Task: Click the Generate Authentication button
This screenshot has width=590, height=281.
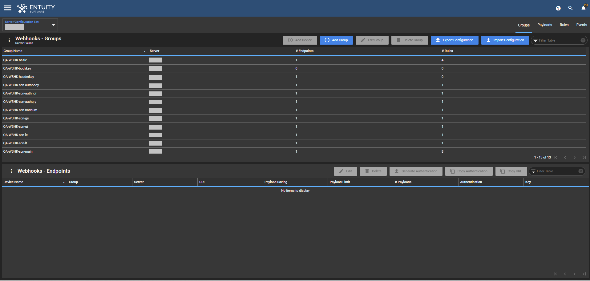Action: pos(416,171)
